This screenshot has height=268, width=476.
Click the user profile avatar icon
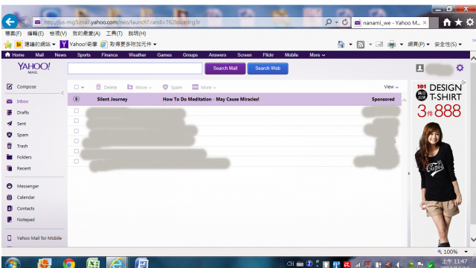click(x=419, y=68)
